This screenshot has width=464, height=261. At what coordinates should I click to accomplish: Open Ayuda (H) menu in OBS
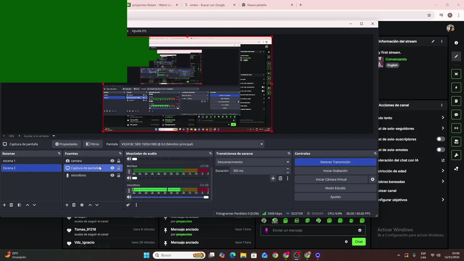(x=139, y=31)
